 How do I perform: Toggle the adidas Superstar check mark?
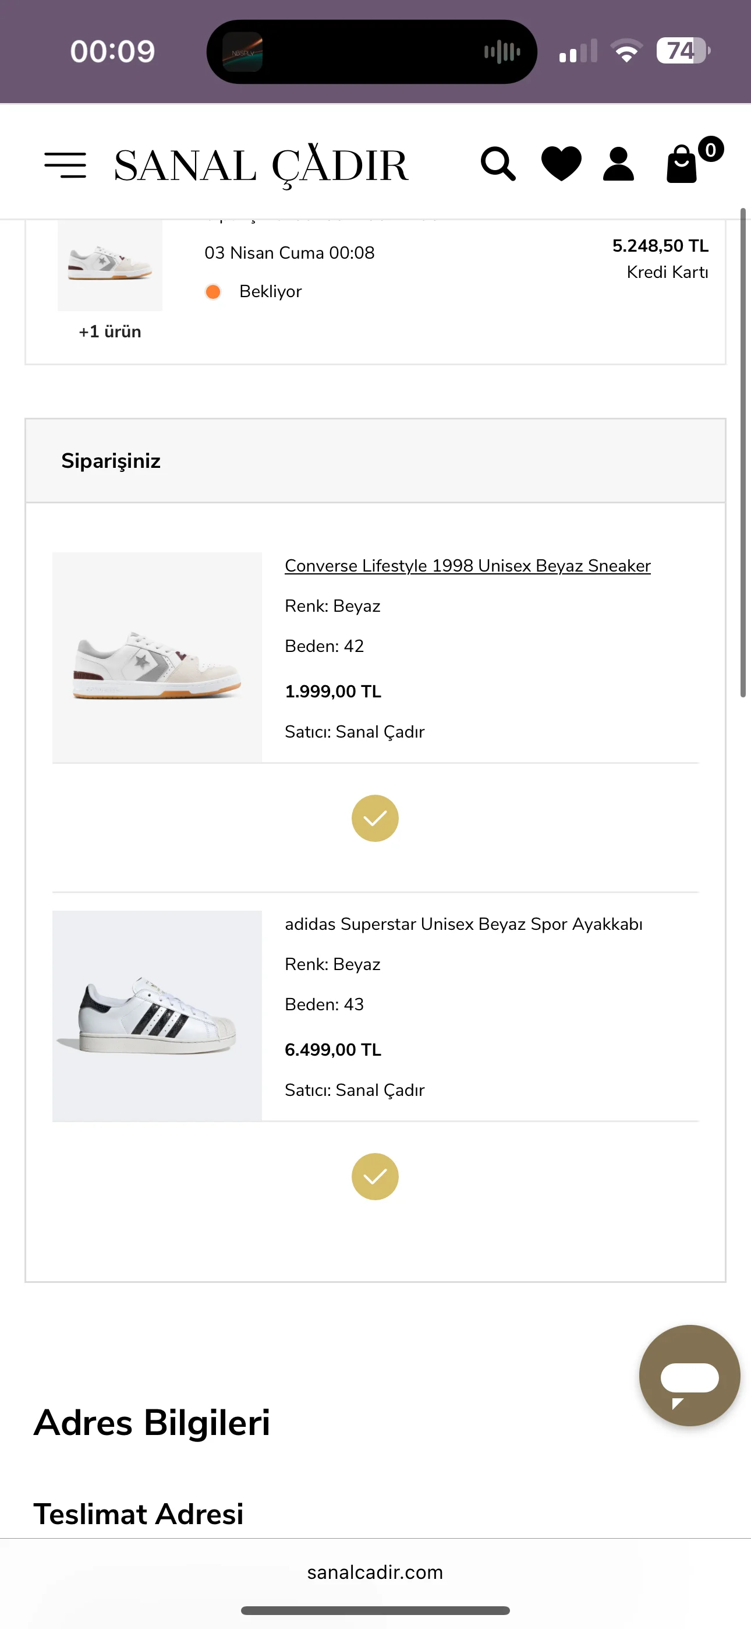[x=375, y=1176]
